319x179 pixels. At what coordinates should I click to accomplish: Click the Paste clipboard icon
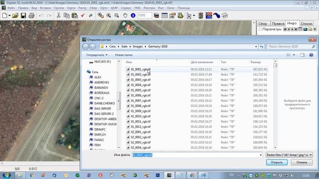75,15
